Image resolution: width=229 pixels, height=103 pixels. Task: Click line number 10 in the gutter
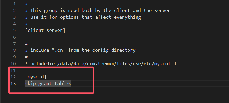13,64
